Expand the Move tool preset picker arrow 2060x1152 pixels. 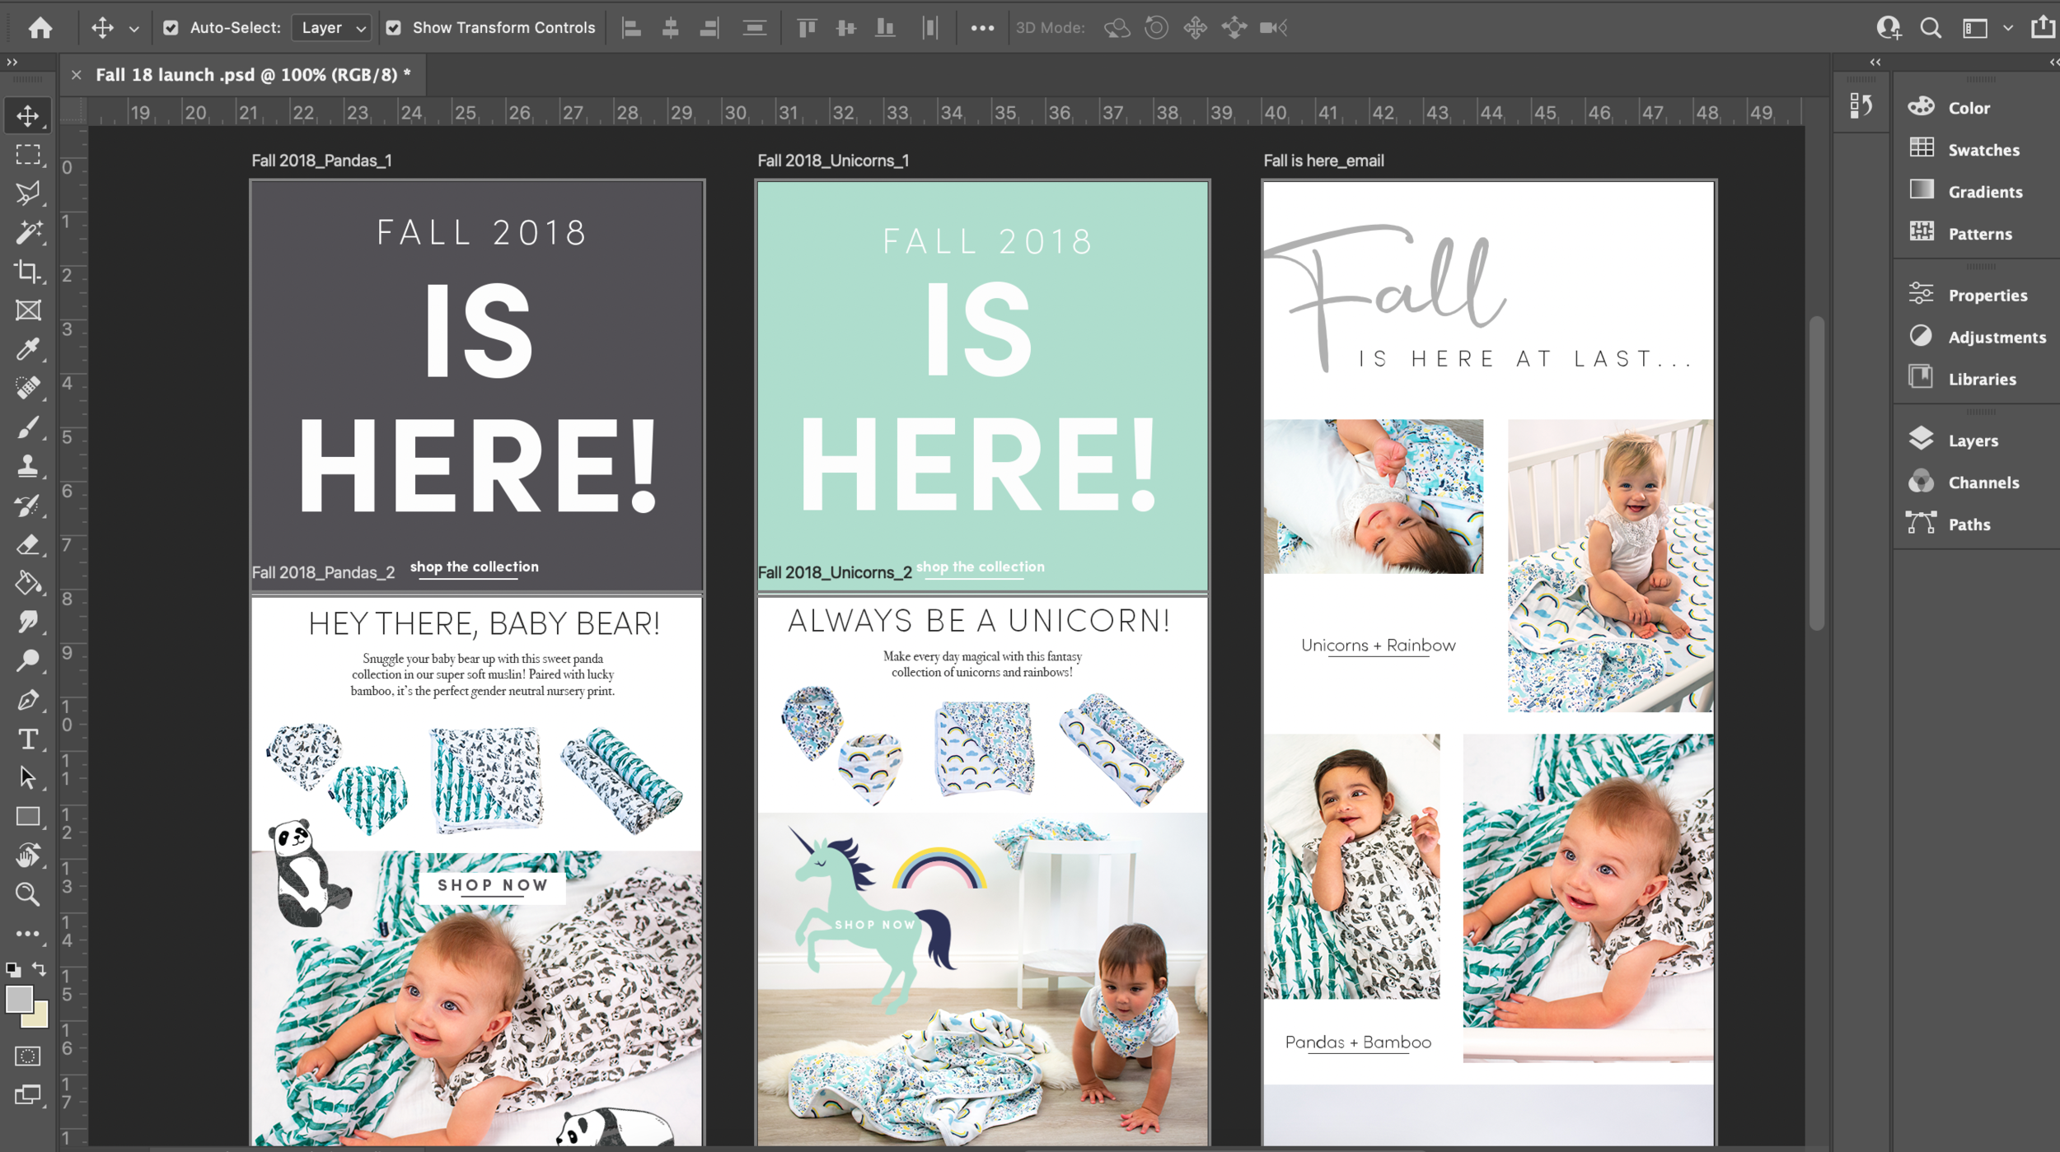(x=134, y=29)
